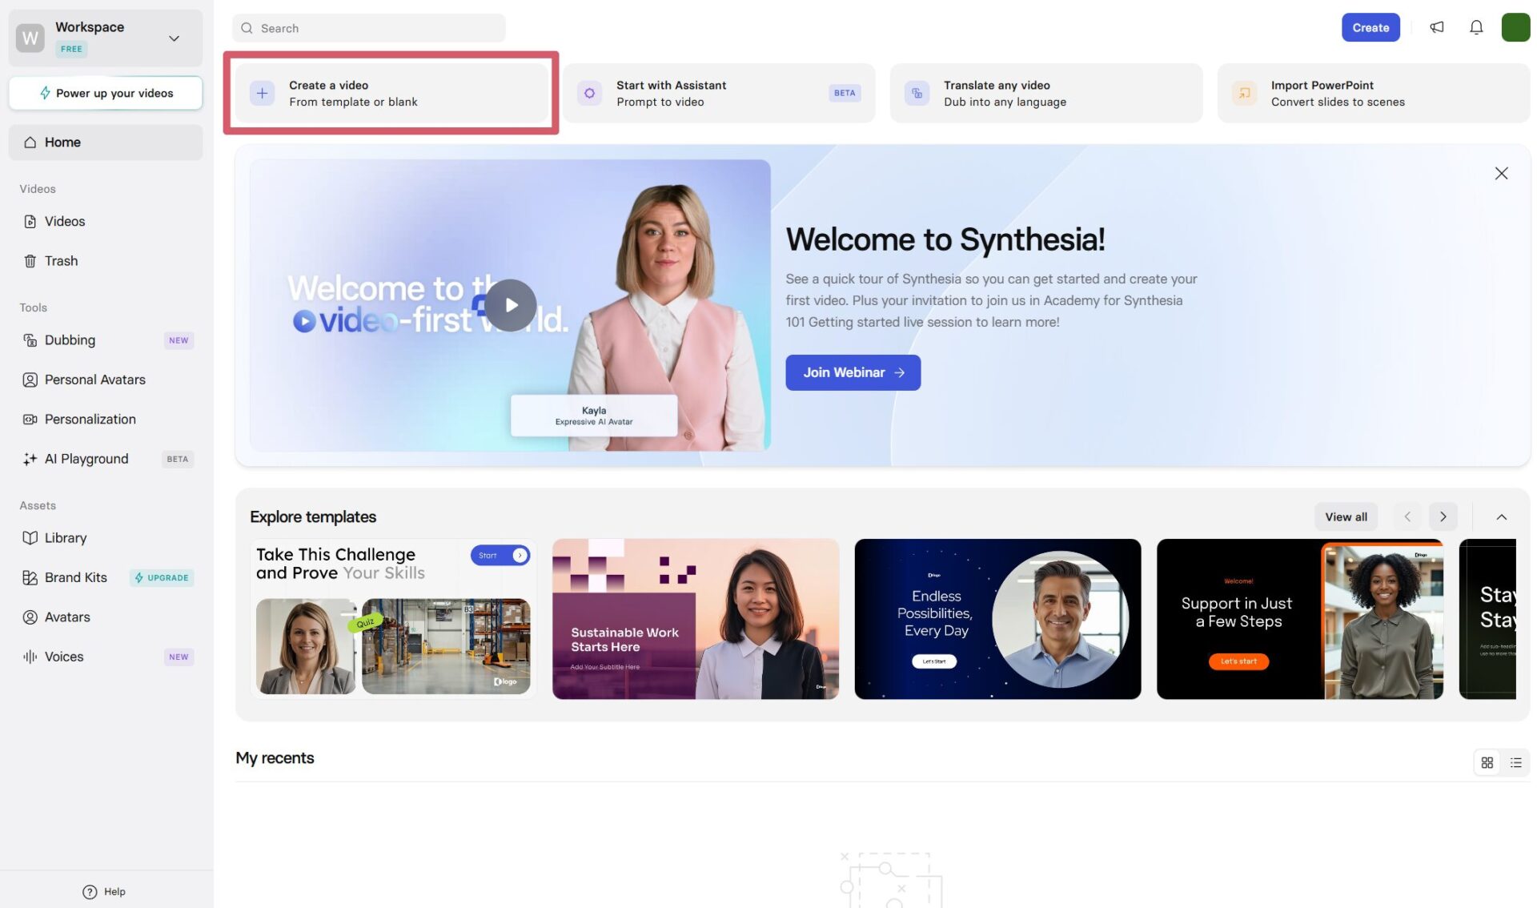
Task: Open the notifications bell
Action: point(1476,27)
